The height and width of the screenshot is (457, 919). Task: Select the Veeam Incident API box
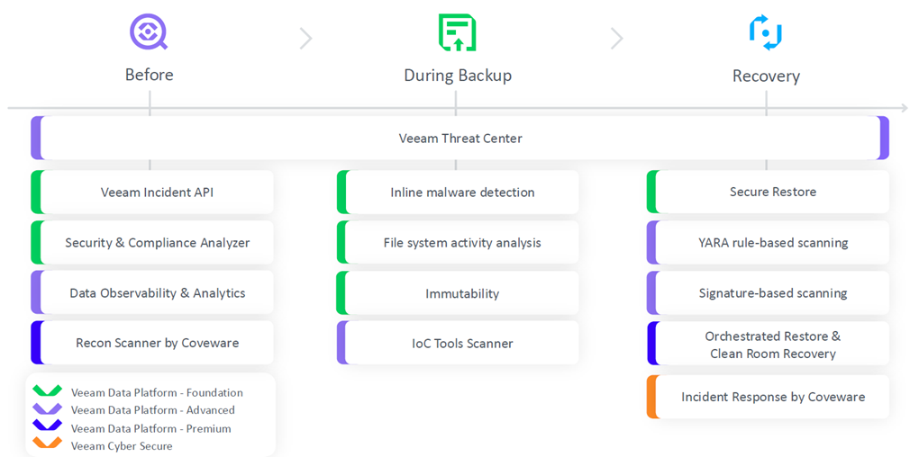click(x=152, y=192)
